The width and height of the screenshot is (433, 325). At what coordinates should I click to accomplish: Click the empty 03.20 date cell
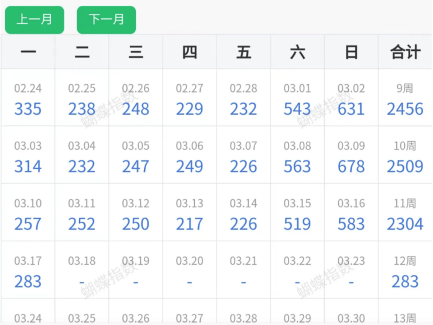(190, 272)
